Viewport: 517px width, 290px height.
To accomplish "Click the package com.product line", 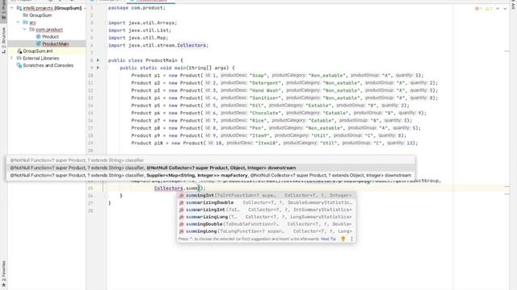I will pyautogui.click(x=137, y=7).
